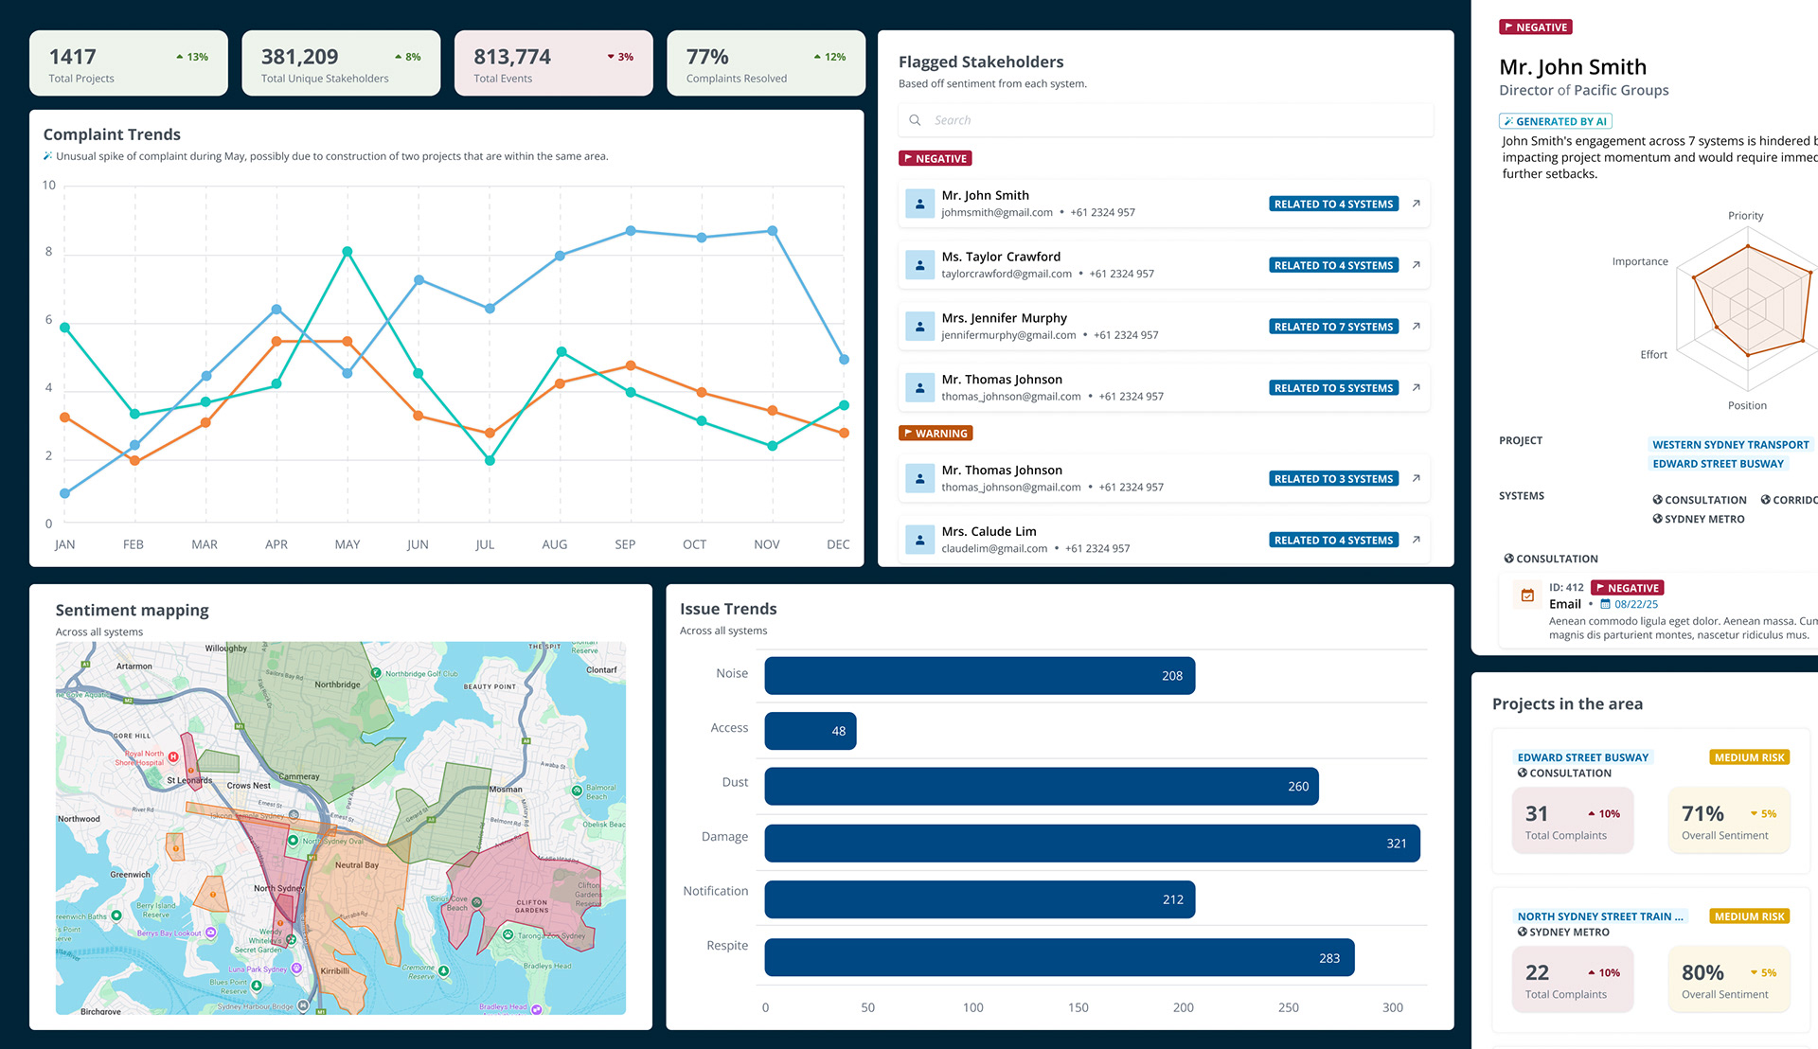The width and height of the screenshot is (1818, 1049).
Task: Open Ms. Taylor Crawford's arrow icon
Action: click(x=1416, y=265)
